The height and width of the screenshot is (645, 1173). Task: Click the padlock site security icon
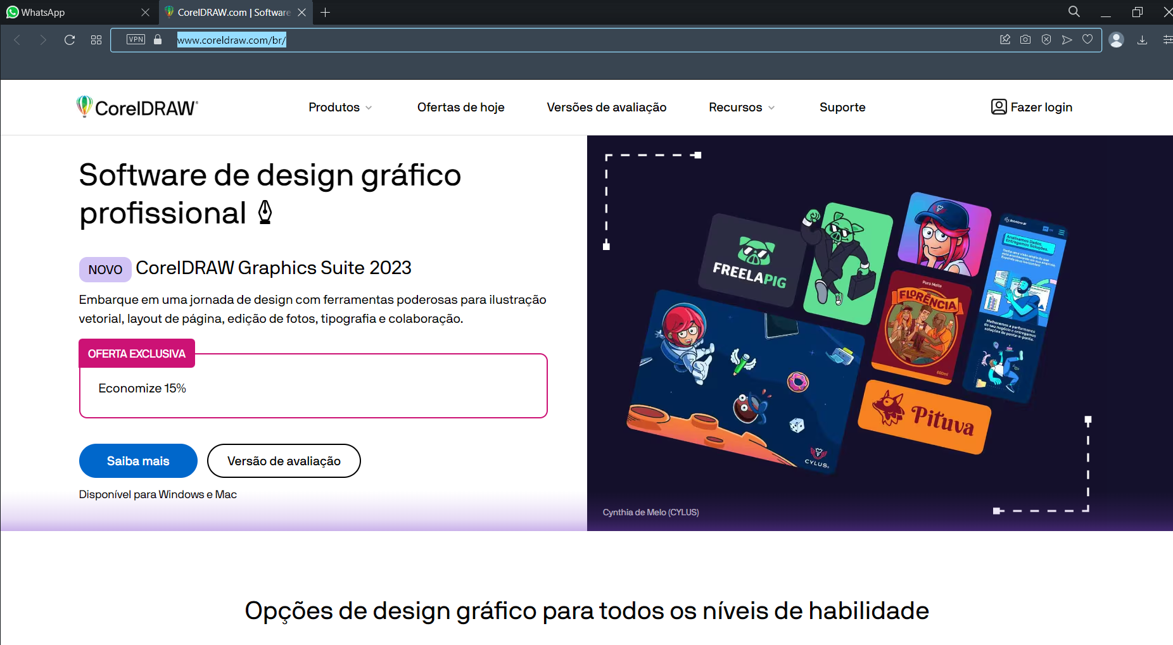click(x=158, y=39)
